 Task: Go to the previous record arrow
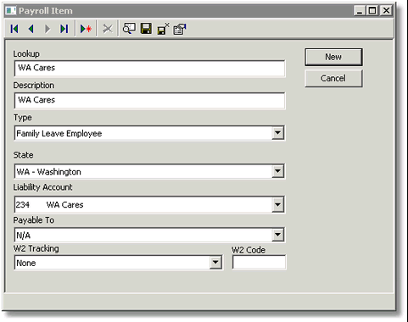point(31,29)
